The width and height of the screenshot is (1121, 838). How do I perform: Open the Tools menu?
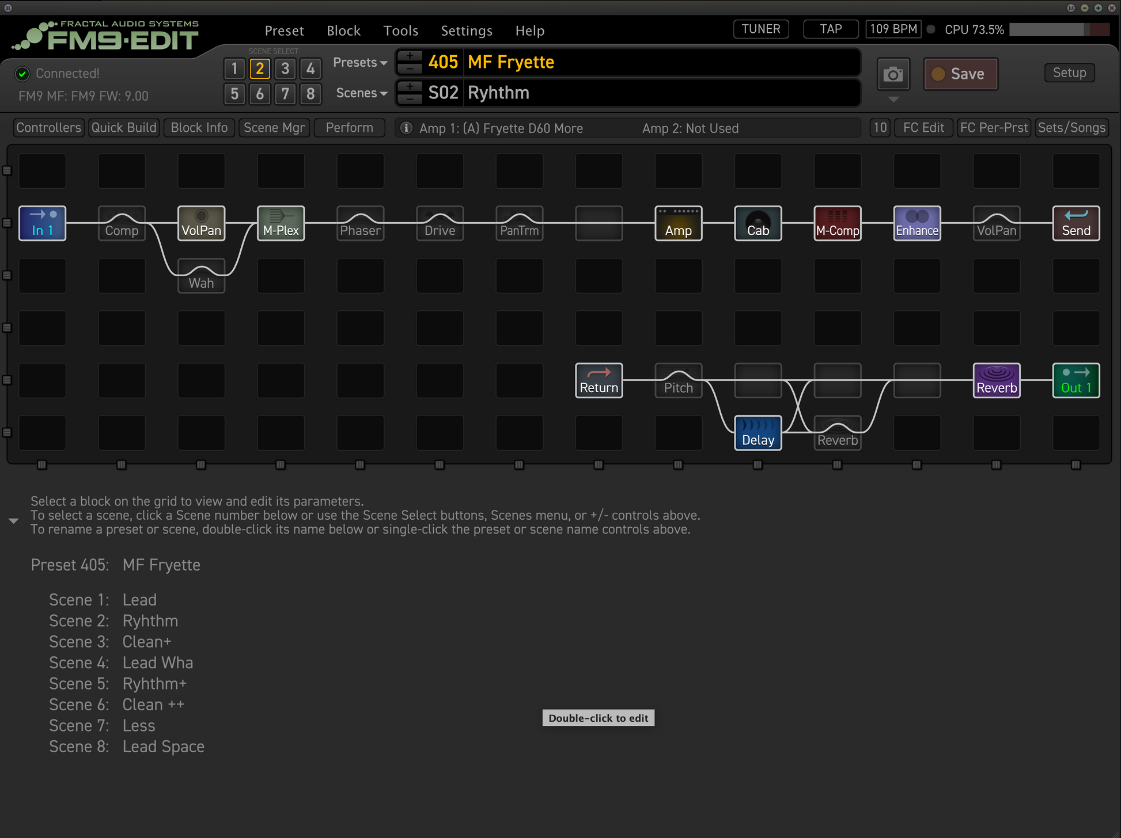pos(400,31)
